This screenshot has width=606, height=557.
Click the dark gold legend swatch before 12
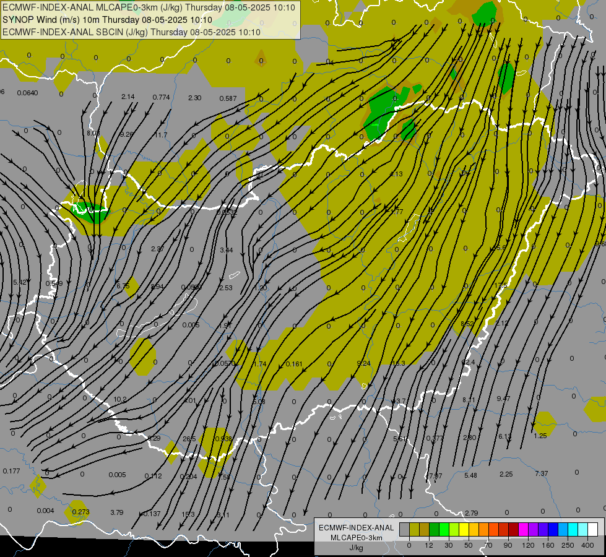click(x=425, y=529)
